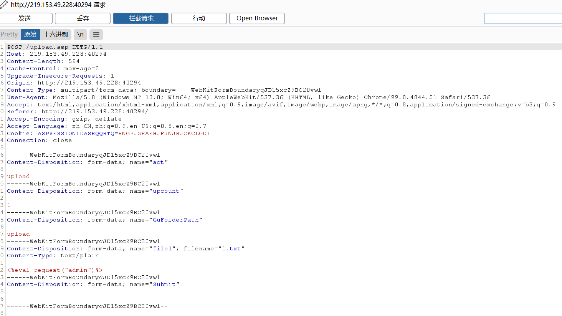Screen dimensions: 562x316
Task: Click the name="GuFolderPath" Content-Disposition line
Action: coord(104,220)
